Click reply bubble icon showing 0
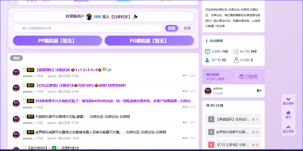This screenshot has height=151, width=303. click(x=192, y=107)
